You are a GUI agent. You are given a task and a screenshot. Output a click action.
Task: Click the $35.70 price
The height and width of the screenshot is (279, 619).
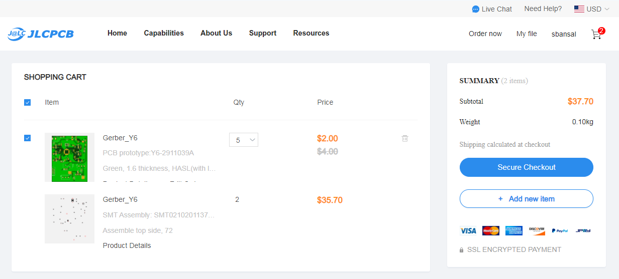[x=330, y=200]
